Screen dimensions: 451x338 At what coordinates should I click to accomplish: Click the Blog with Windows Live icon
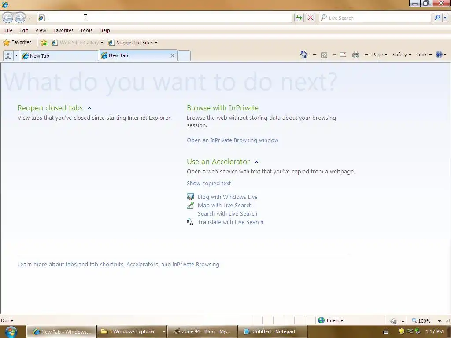click(190, 197)
